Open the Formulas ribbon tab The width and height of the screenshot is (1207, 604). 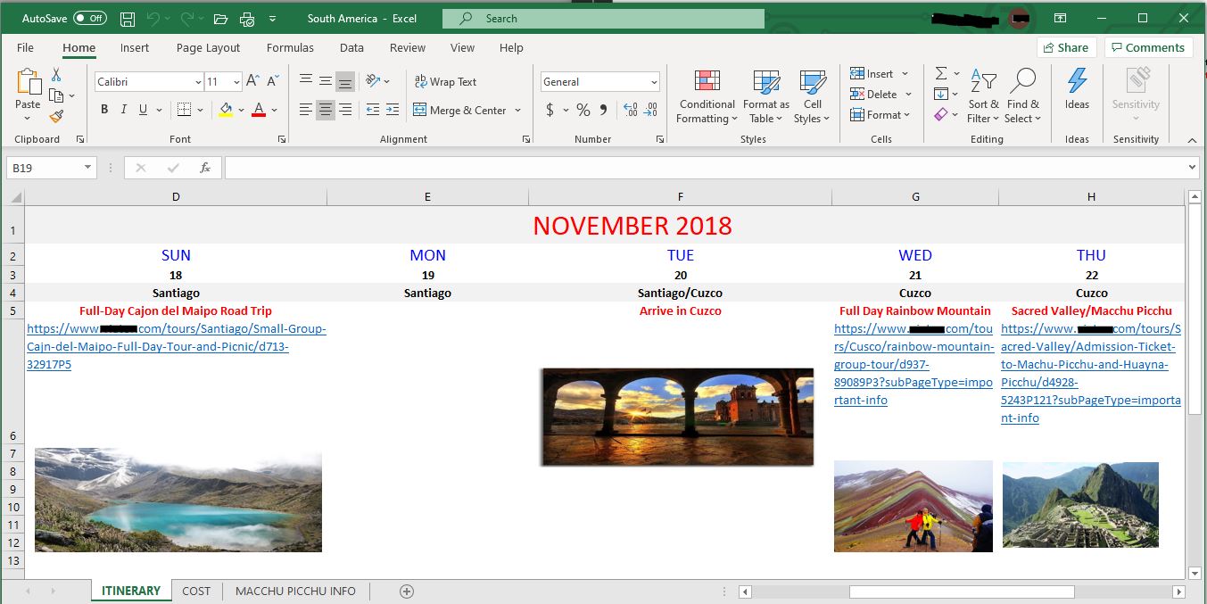coord(289,47)
